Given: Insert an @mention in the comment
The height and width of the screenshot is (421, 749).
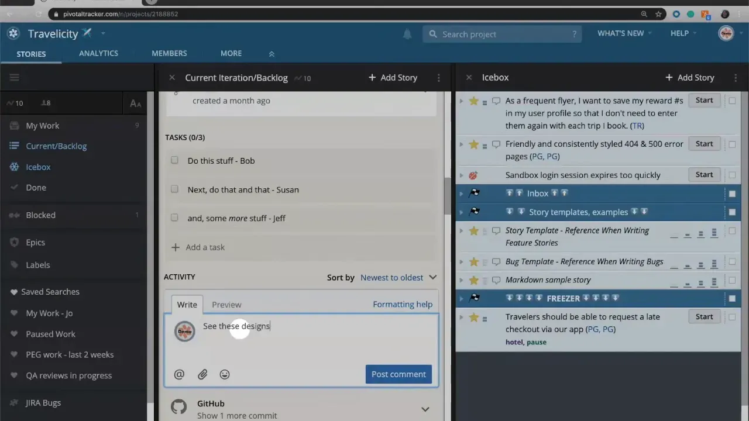Looking at the screenshot, I should tap(179, 374).
